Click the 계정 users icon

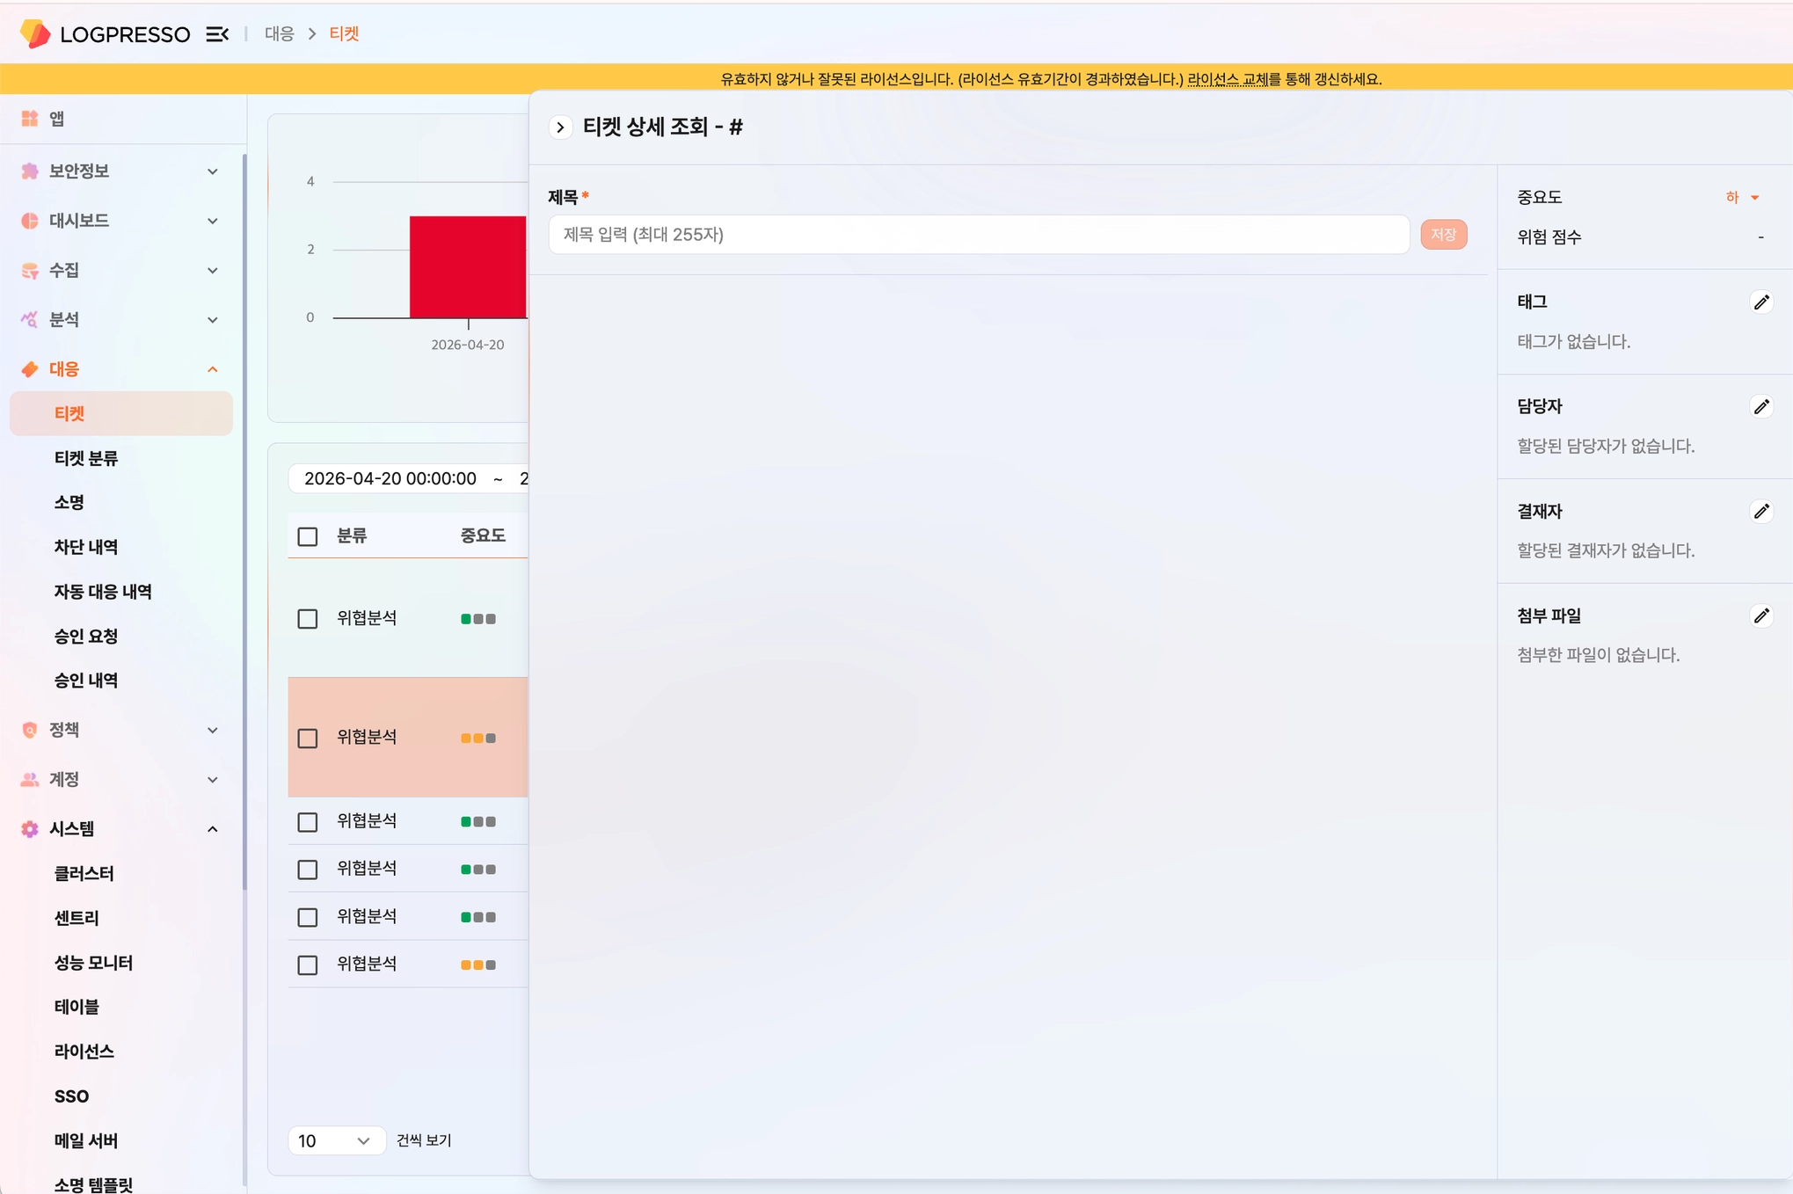point(30,780)
